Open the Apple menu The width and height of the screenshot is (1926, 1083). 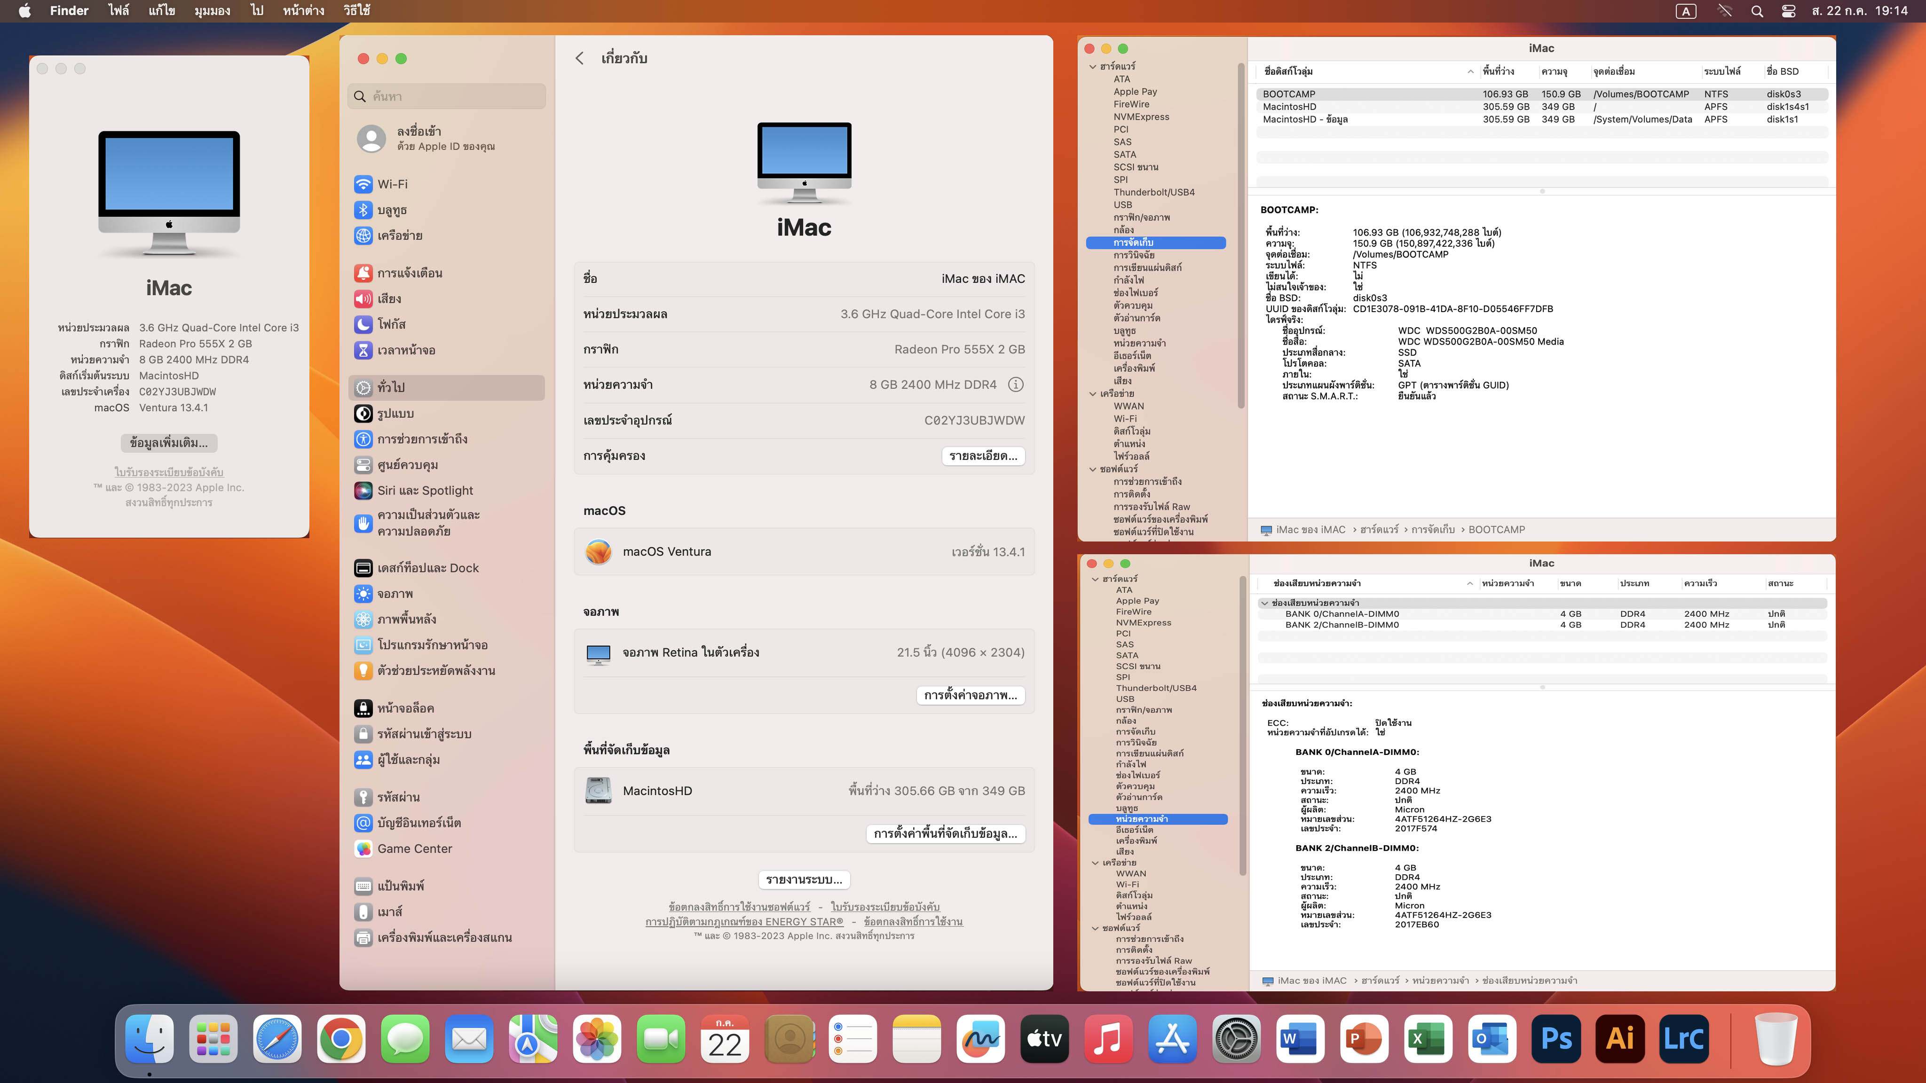24,10
